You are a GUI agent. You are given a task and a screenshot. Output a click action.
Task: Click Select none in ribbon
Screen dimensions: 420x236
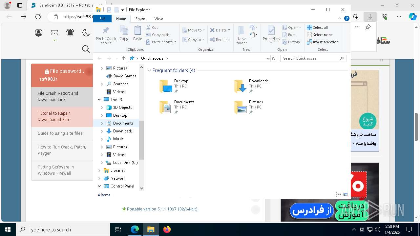pos(320,35)
